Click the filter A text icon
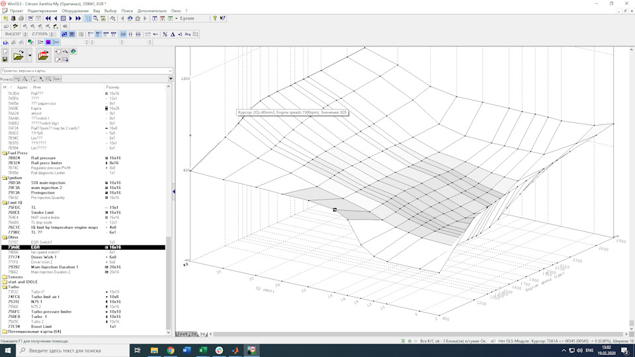 coord(24,79)
